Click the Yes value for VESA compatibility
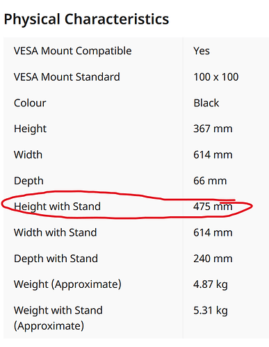 (202, 51)
